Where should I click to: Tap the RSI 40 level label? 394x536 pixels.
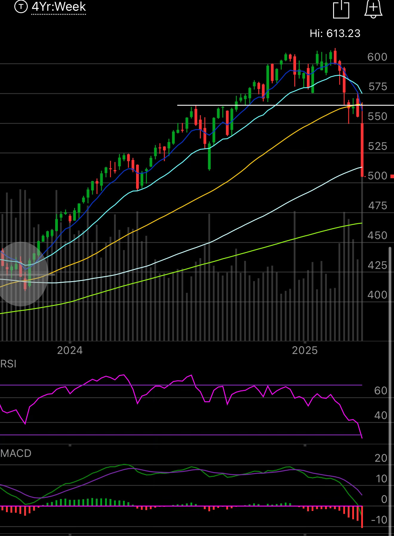pyautogui.click(x=381, y=415)
